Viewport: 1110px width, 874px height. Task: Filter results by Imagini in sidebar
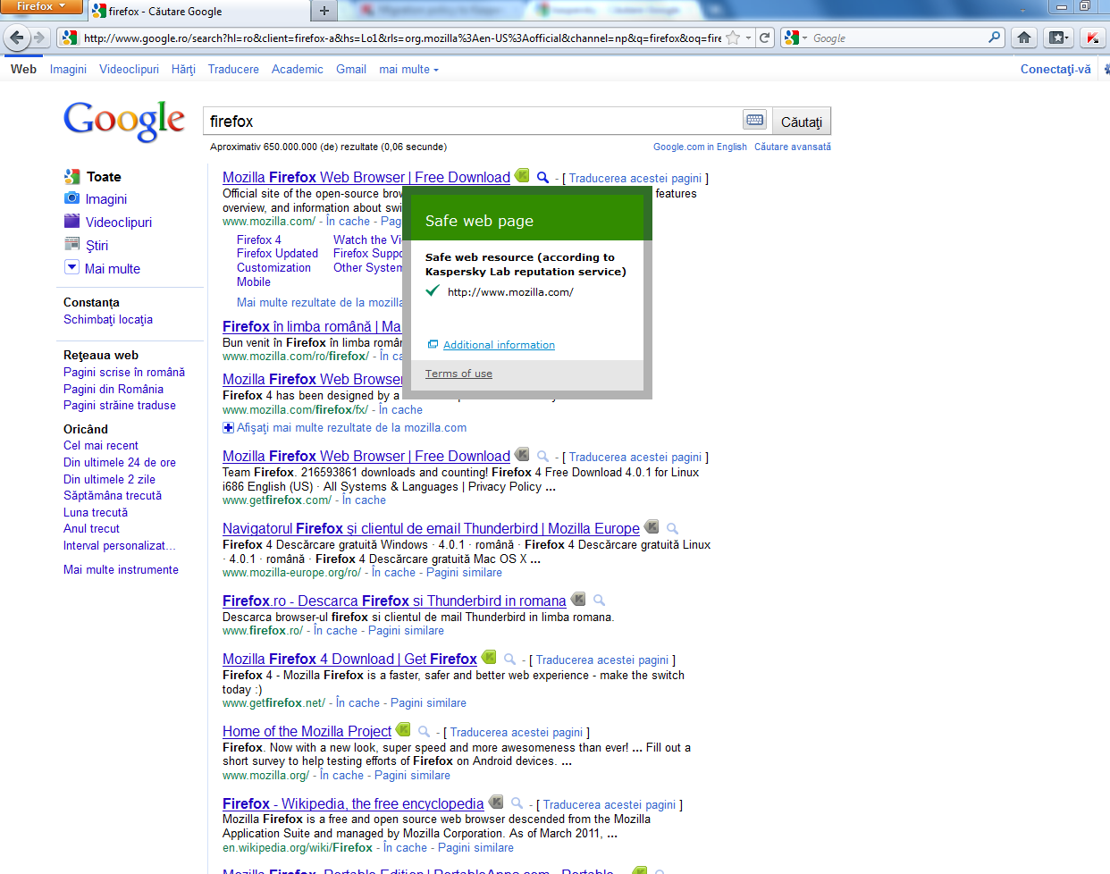click(96, 198)
